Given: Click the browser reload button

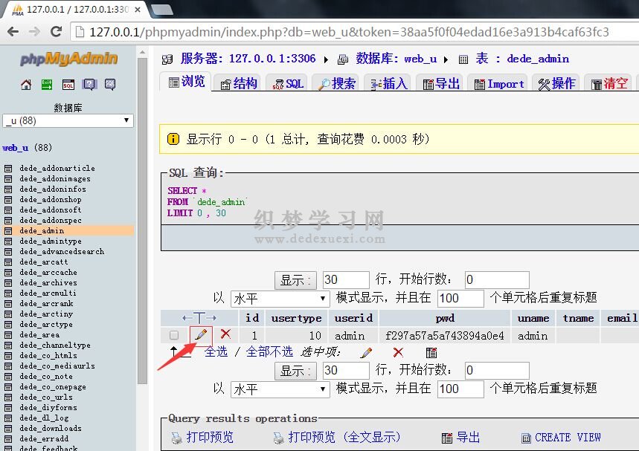Looking at the screenshot, I should tap(56, 31).
